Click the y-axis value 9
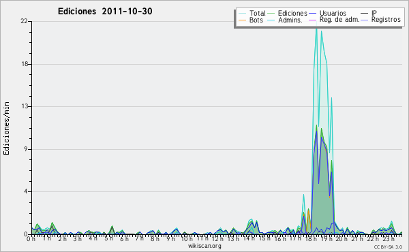Viewport: 409px width, 252px height. pyautogui.click(x=26, y=149)
